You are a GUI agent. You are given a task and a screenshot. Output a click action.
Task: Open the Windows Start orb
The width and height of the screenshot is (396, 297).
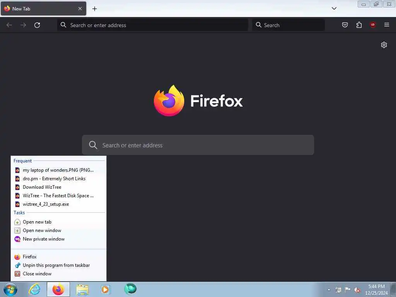(10, 289)
